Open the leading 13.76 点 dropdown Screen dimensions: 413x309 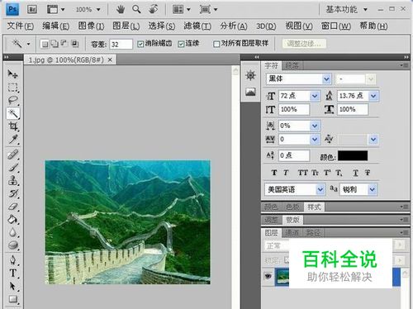click(x=373, y=96)
